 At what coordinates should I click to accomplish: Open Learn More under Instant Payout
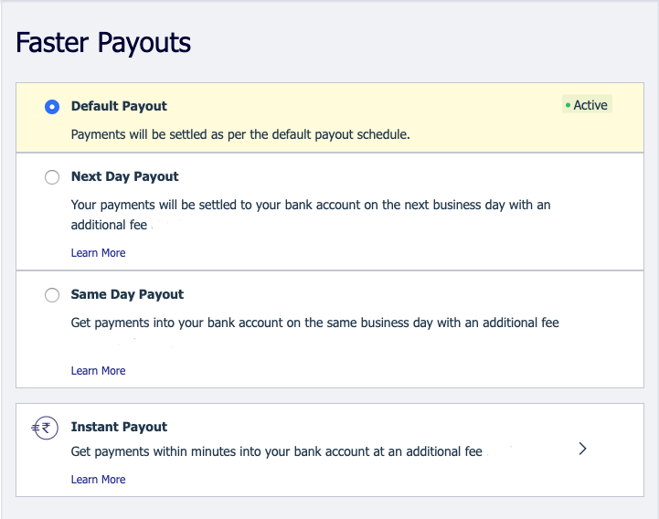point(98,480)
